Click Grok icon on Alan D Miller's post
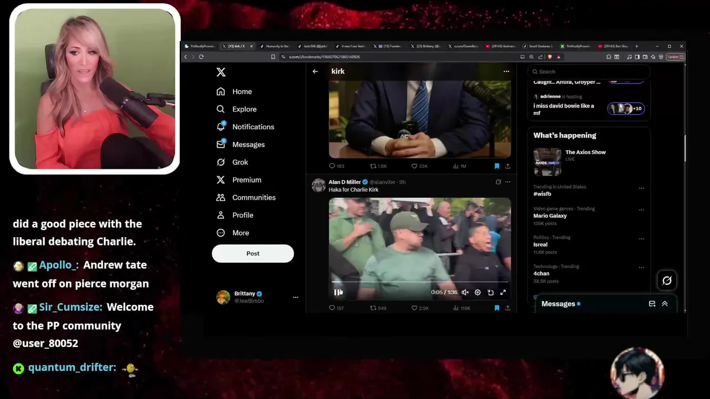This screenshot has width=710, height=399. tap(498, 182)
